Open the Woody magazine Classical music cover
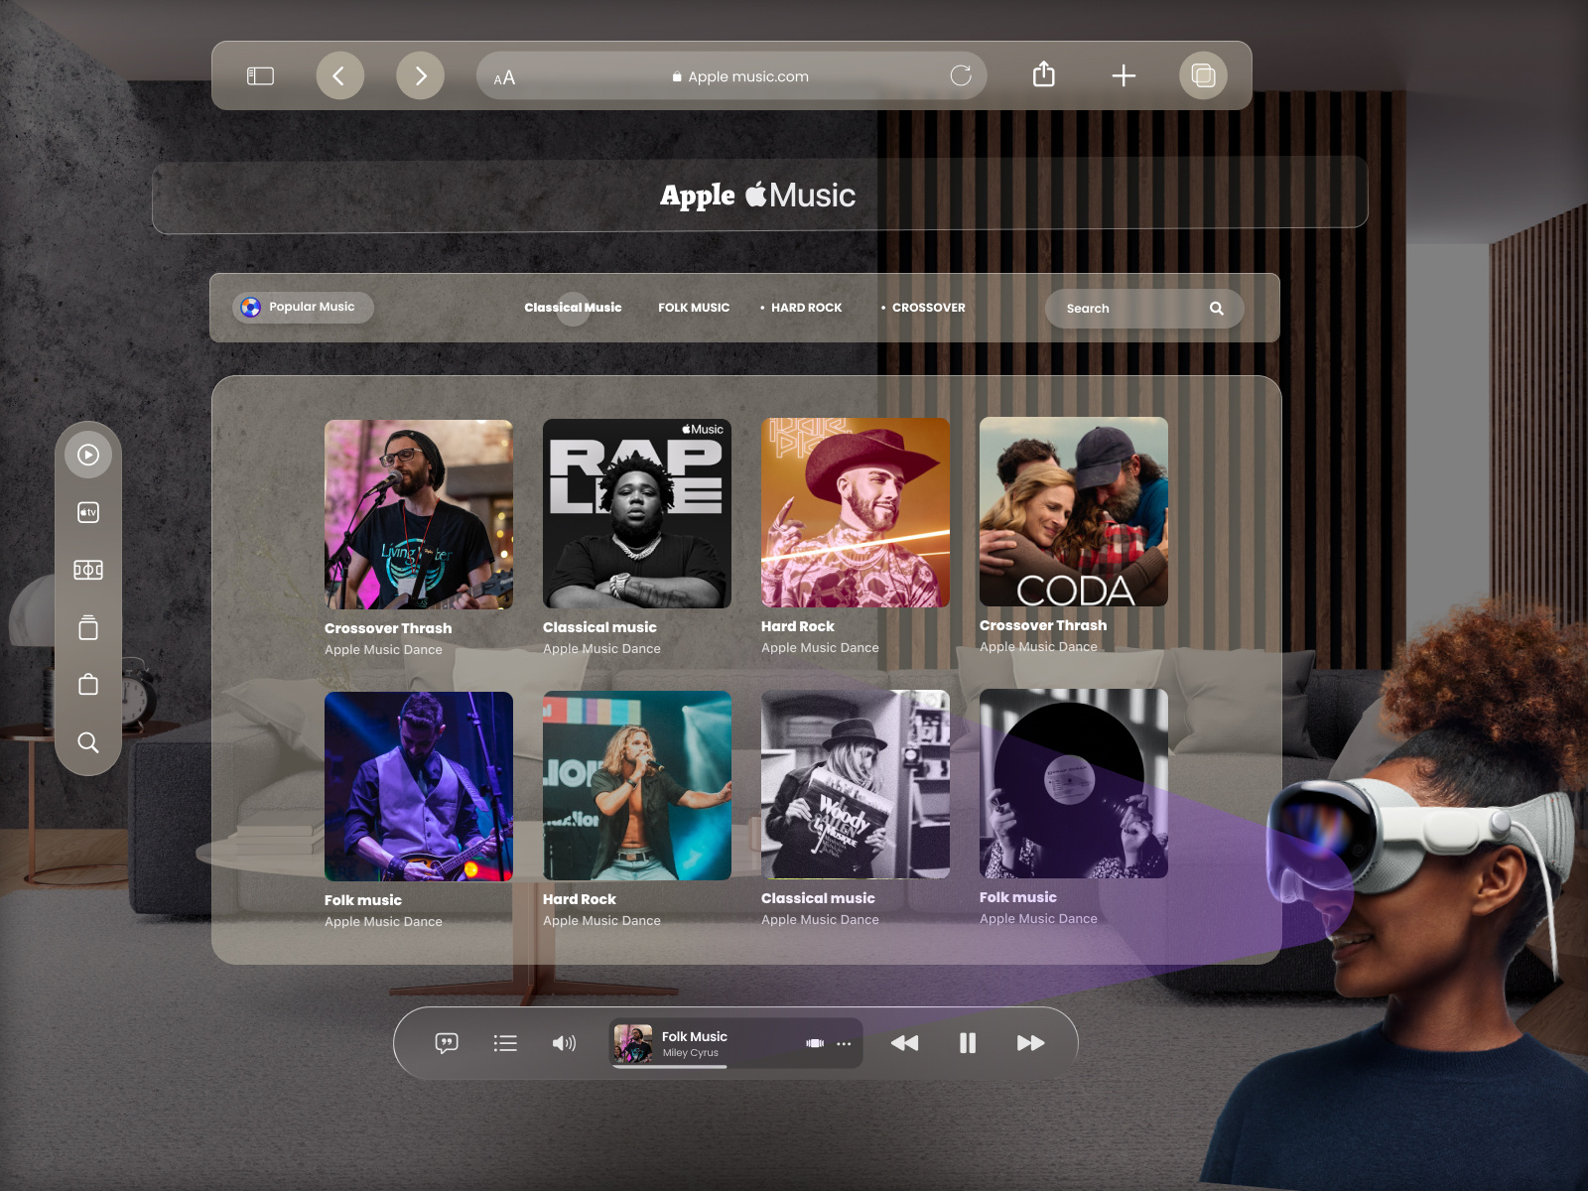Viewport: 1588px width, 1191px height. 856,784
